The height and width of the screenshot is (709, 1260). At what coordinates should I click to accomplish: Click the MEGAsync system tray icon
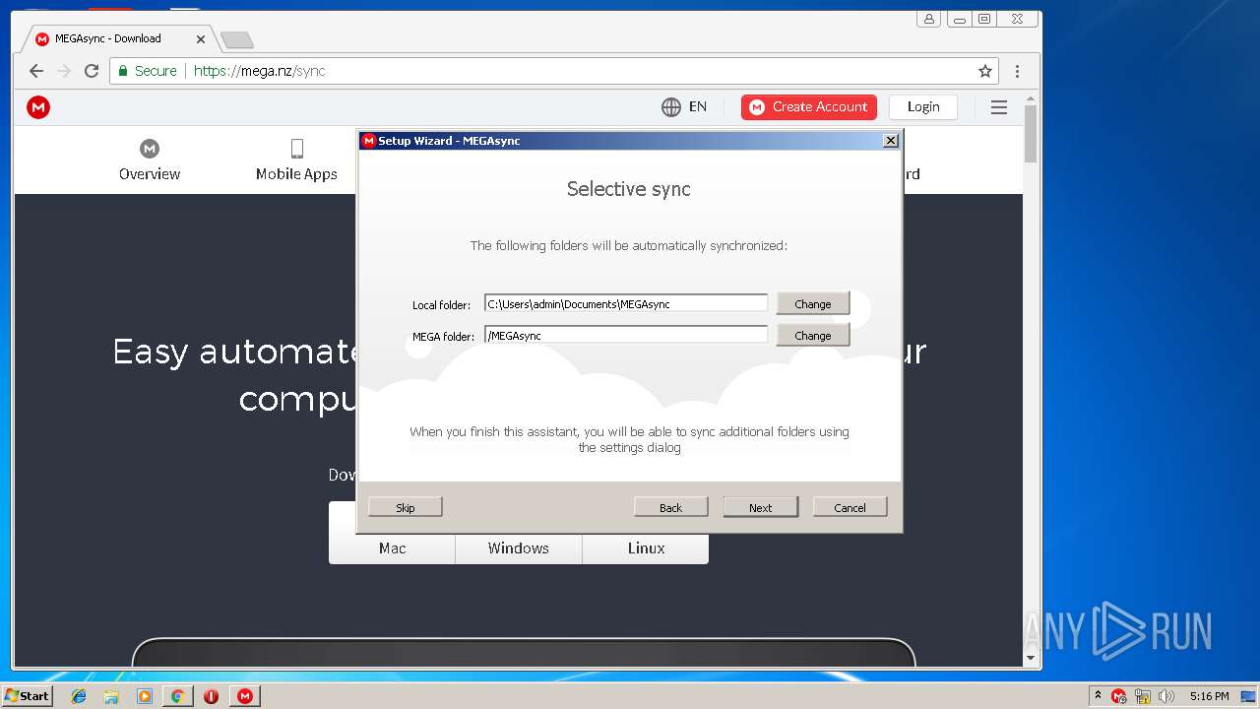(1118, 696)
